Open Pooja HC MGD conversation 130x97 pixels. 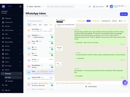(x=40, y=78)
